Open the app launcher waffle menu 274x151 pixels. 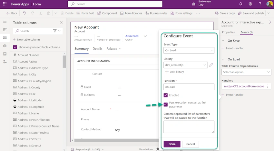point(5,4)
